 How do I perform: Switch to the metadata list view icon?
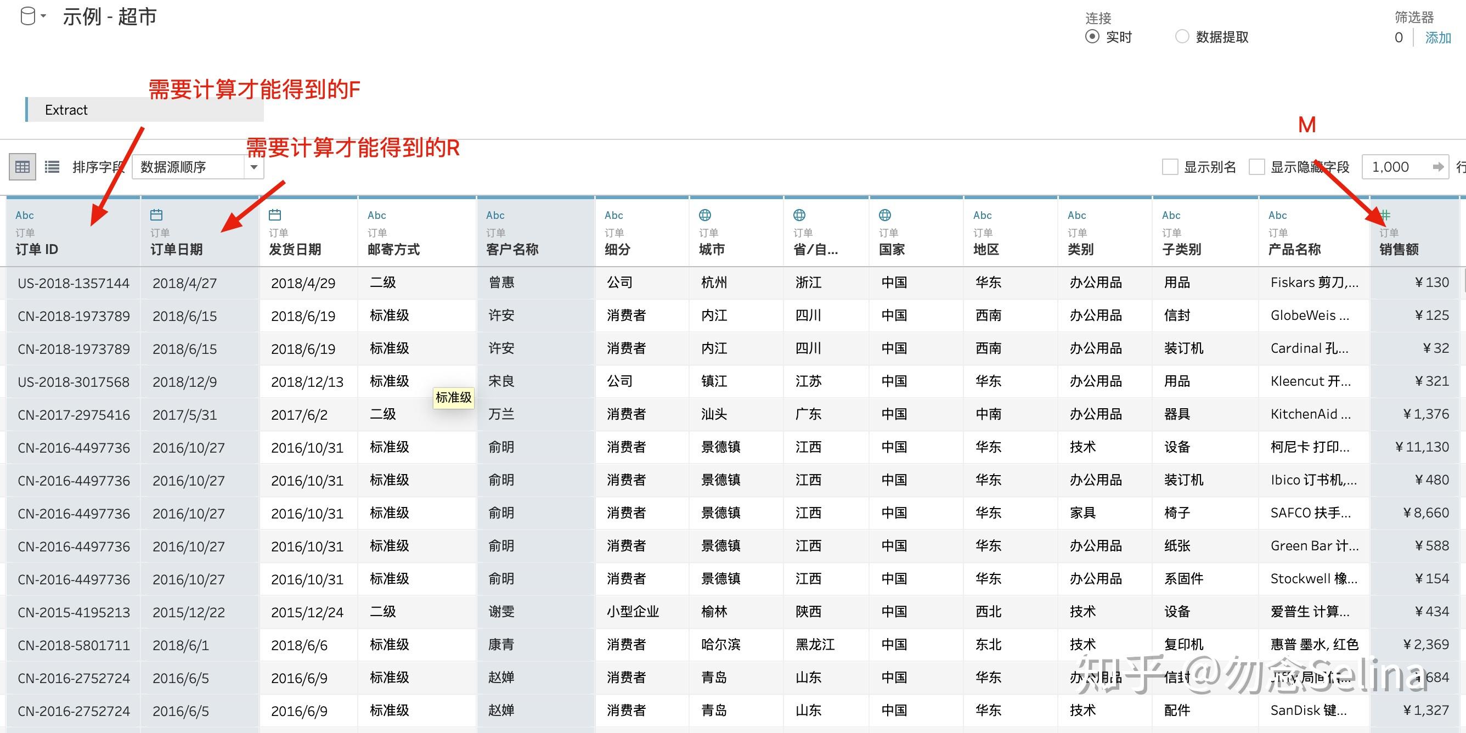pos(51,166)
